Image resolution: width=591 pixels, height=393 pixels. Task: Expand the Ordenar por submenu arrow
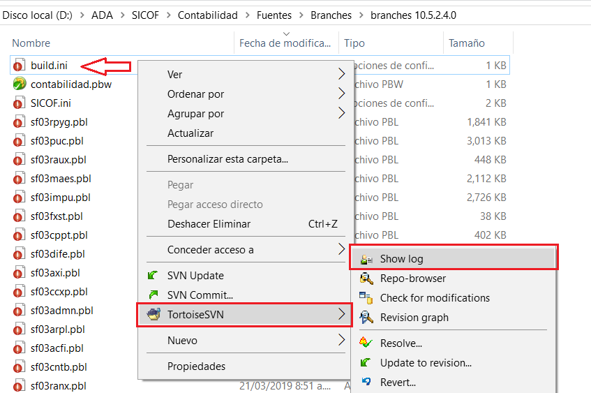[x=341, y=94]
